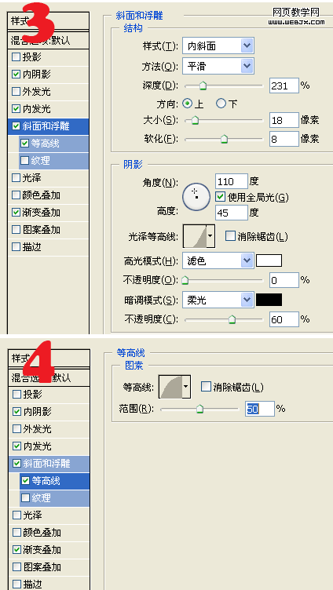Viewport: 333px width, 590px height.
Task: Select highlighted 斜面和浮雕 row in Bevel settings dialog
Action: click(x=48, y=126)
